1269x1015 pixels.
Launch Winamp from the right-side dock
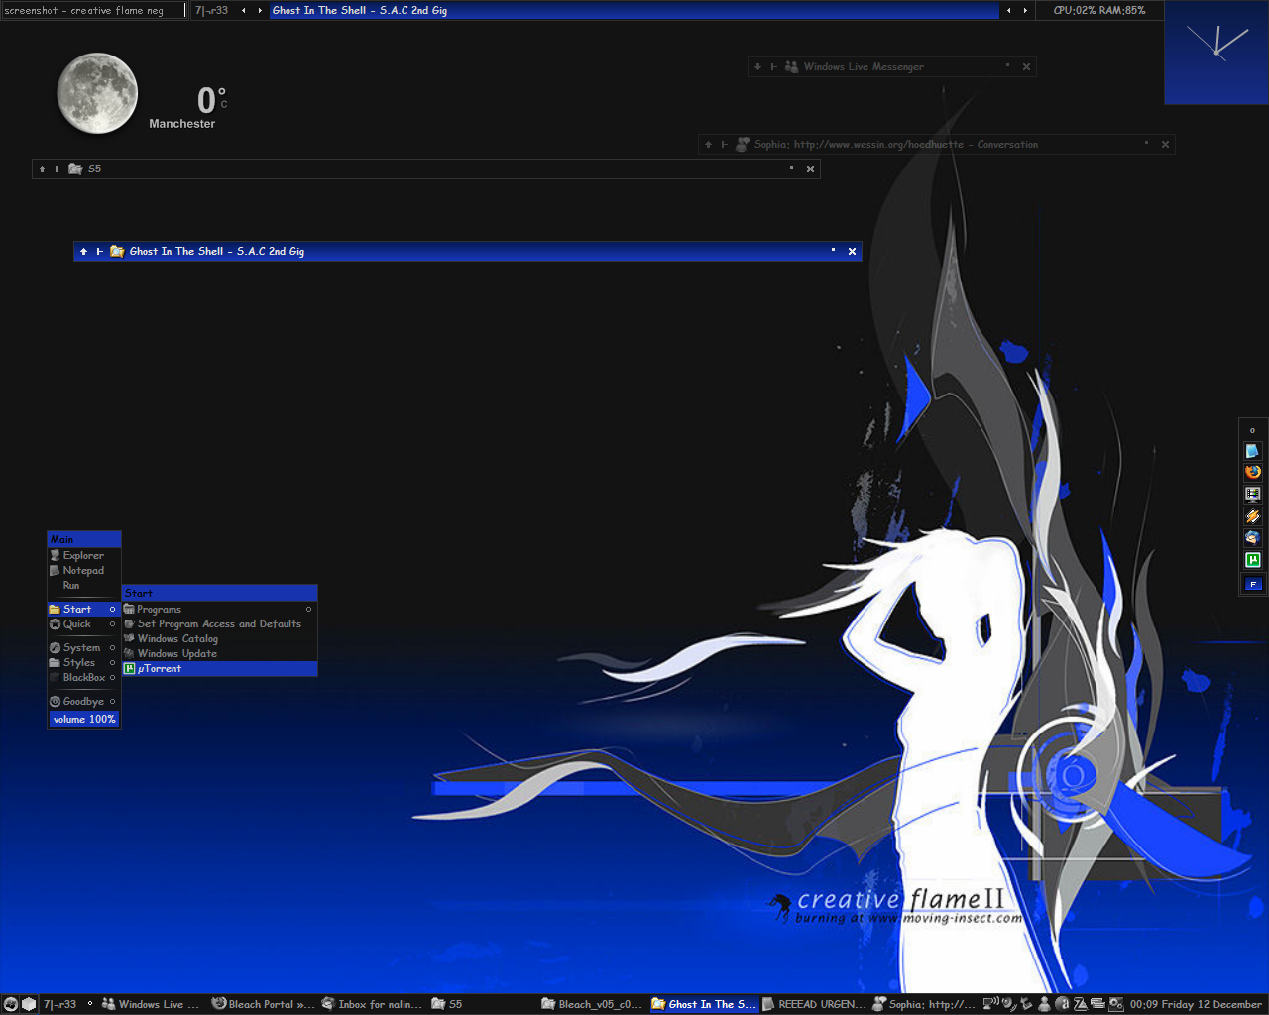coord(1252,515)
